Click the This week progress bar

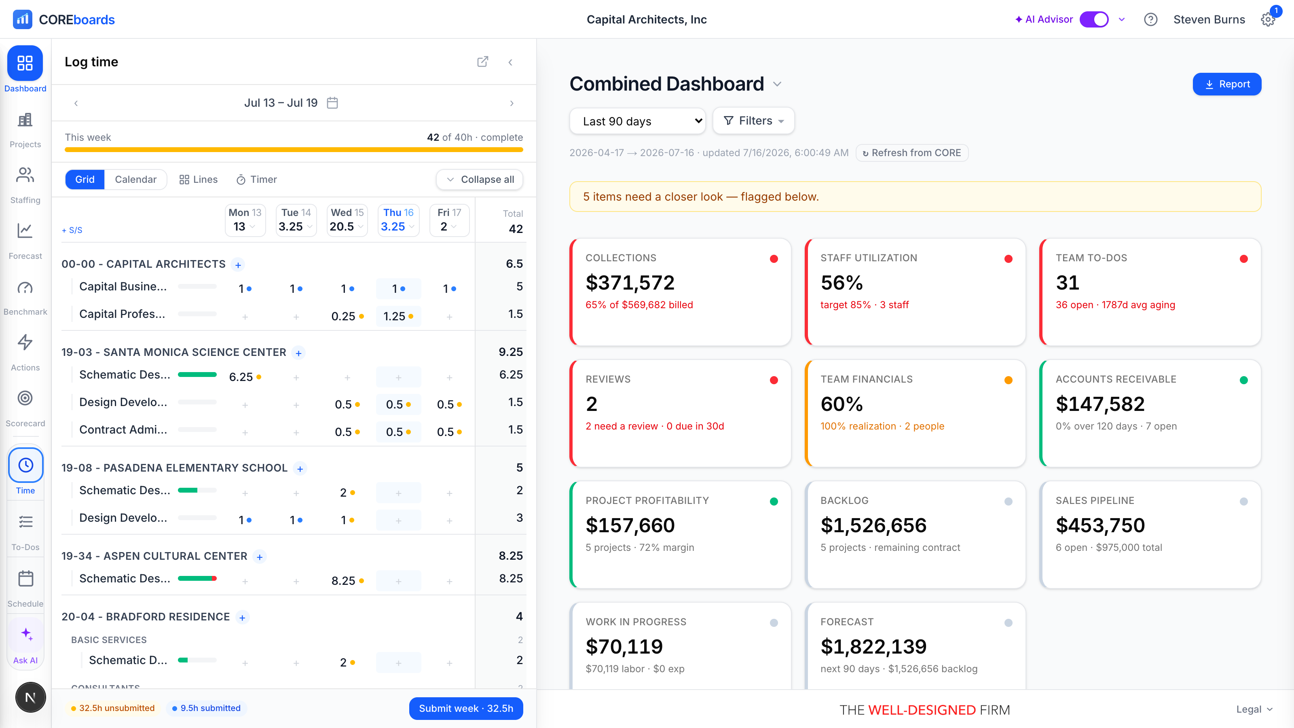294,150
